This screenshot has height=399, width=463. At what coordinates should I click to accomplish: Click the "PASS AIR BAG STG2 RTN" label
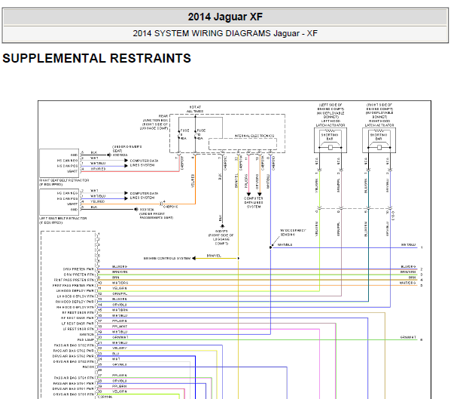click(x=74, y=345)
